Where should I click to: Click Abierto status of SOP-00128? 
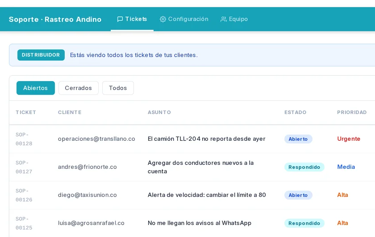tap(298, 139)
